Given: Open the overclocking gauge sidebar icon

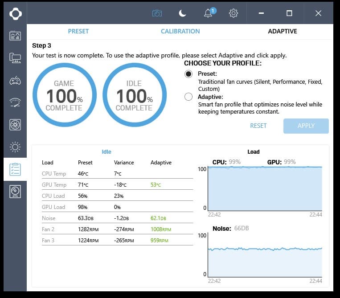Looking at the screenshot, I should (x=15, y=102).
